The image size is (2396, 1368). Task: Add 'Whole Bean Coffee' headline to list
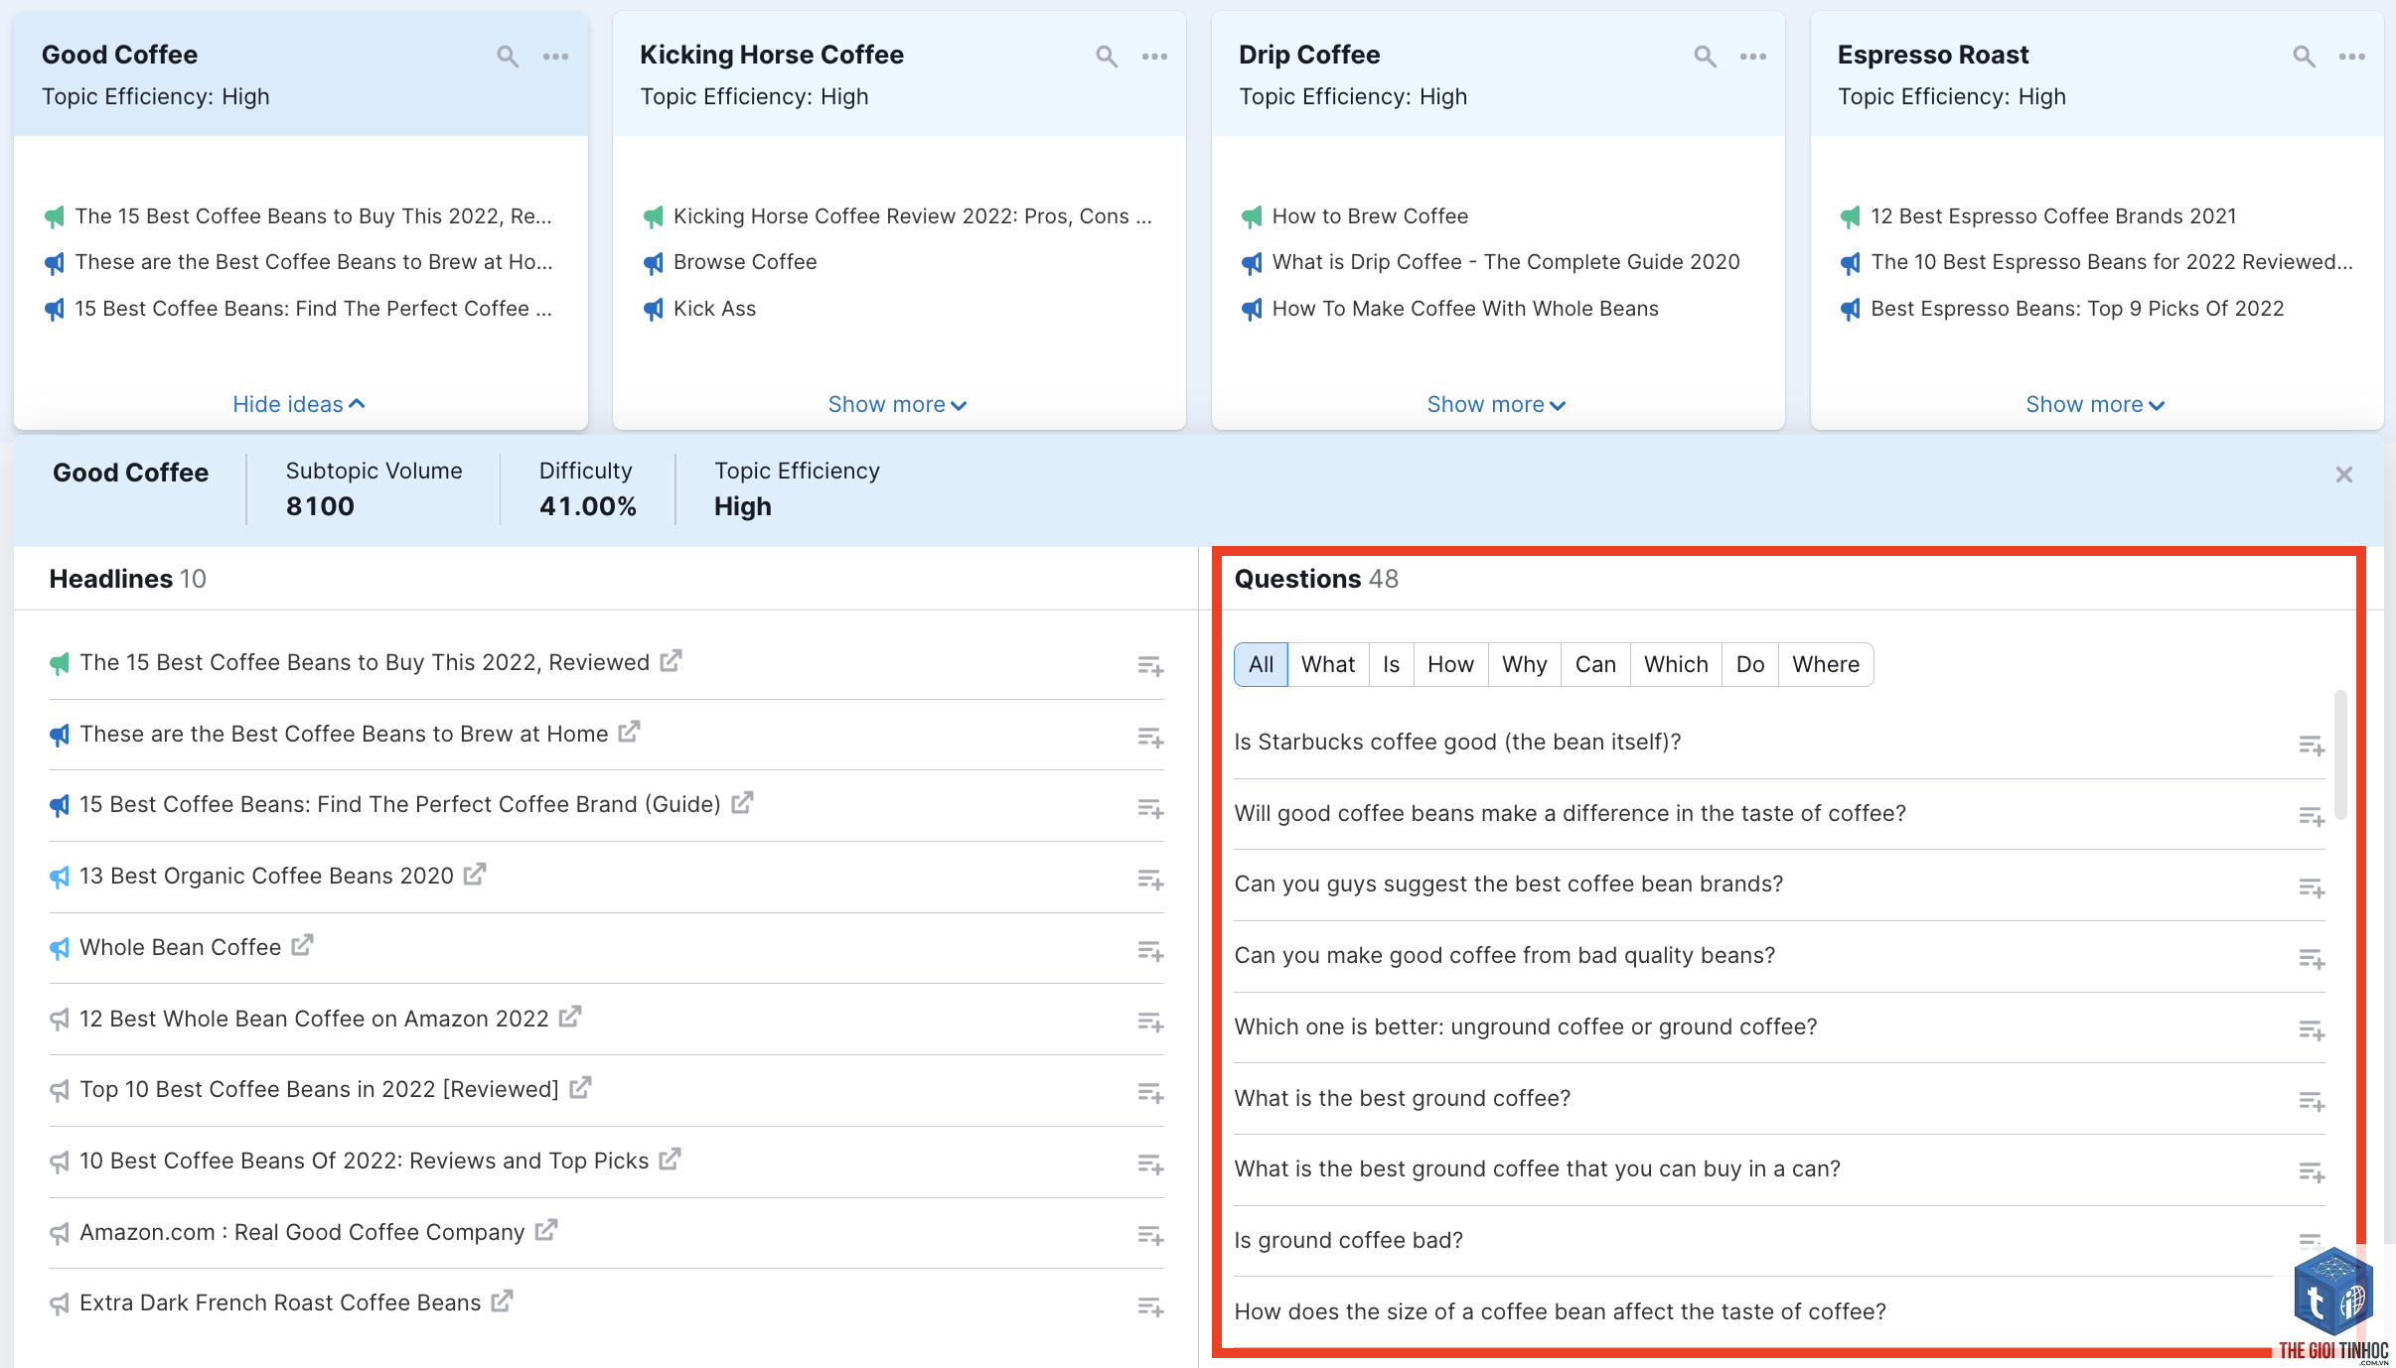click(x=1150, y=951)
